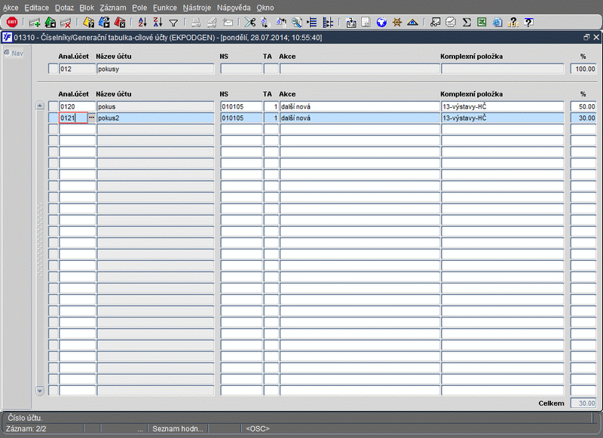
Task: Click the blue execute-query toolbar icon
Action: pyautogui.click(x=104, y=23)
